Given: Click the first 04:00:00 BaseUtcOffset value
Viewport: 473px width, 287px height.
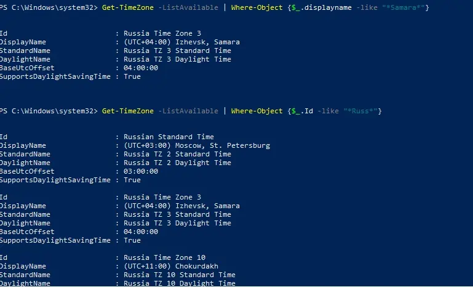Looking at the screenshot, I should (x=141, y=68).
